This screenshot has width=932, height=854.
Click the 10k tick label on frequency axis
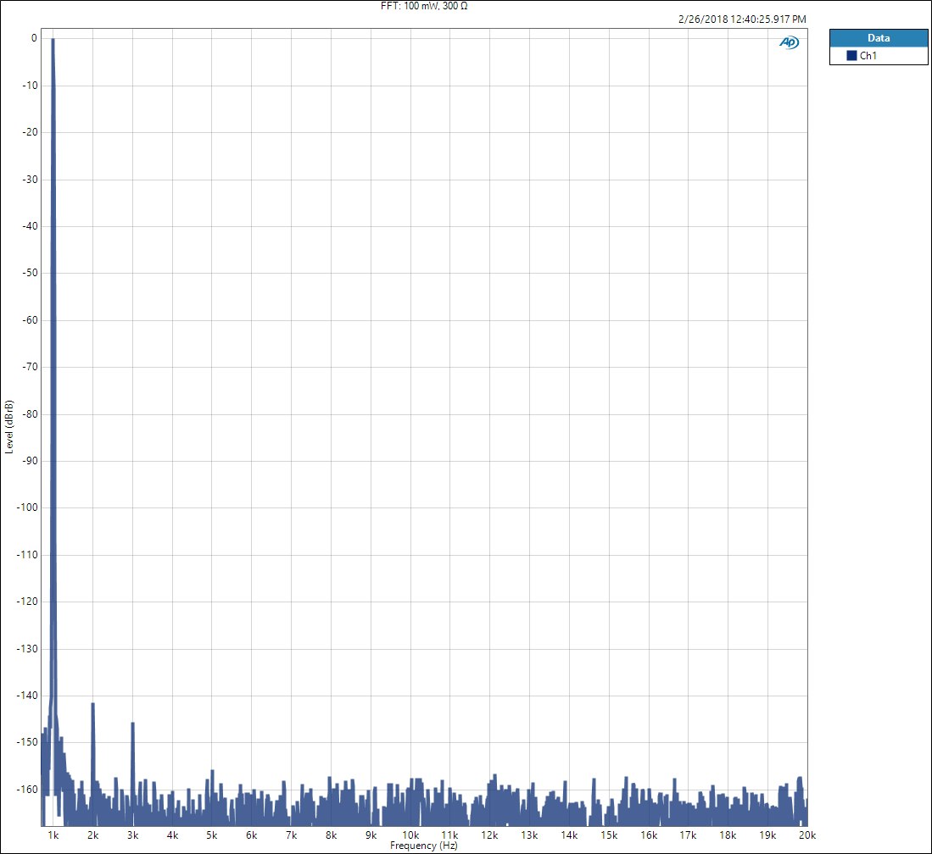tap(410, 835)
